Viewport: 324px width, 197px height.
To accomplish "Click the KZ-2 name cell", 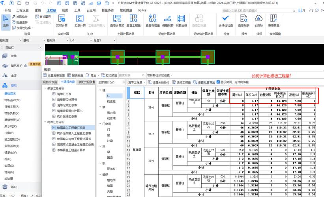I will (151, 134).
